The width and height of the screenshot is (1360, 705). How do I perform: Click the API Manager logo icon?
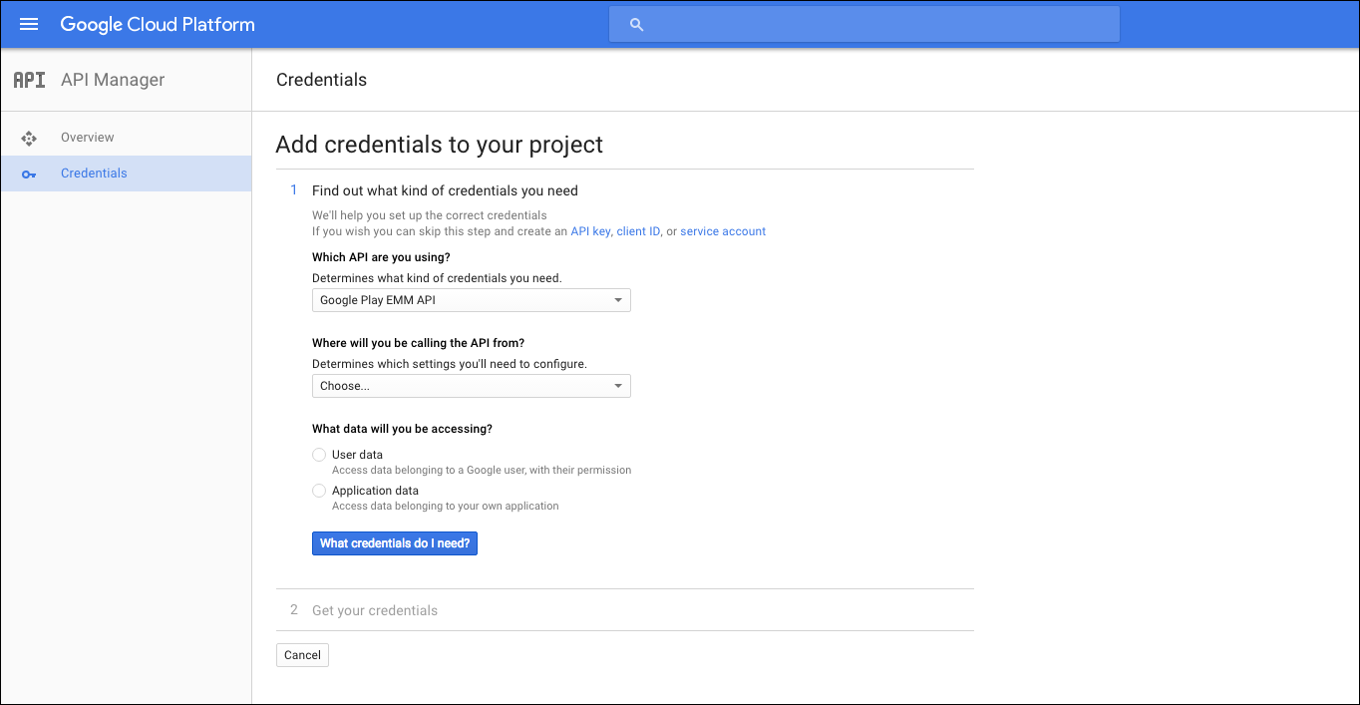tap(29, 80)
